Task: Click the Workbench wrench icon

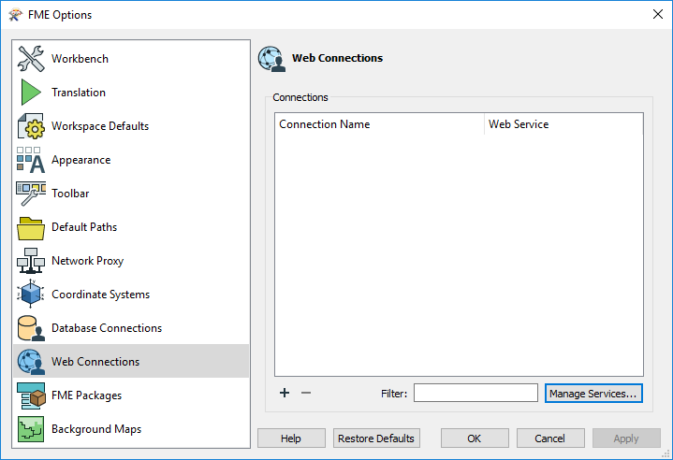Action: click(x=31, y=59)
